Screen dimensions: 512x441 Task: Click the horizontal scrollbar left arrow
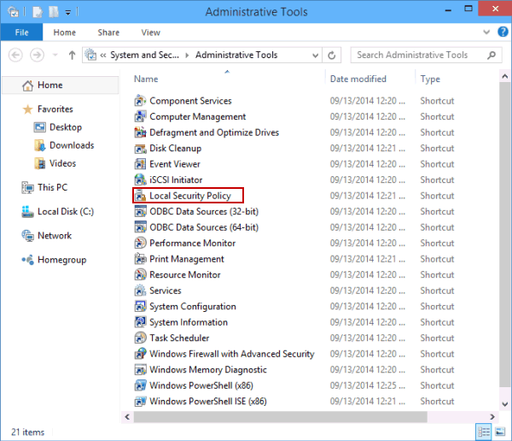point(127,417)
